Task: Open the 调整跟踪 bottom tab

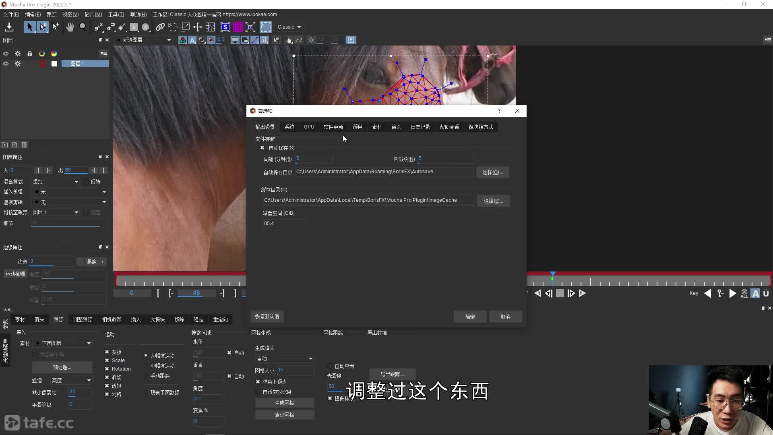Action: pyautogui.click(x=83, y=319)
